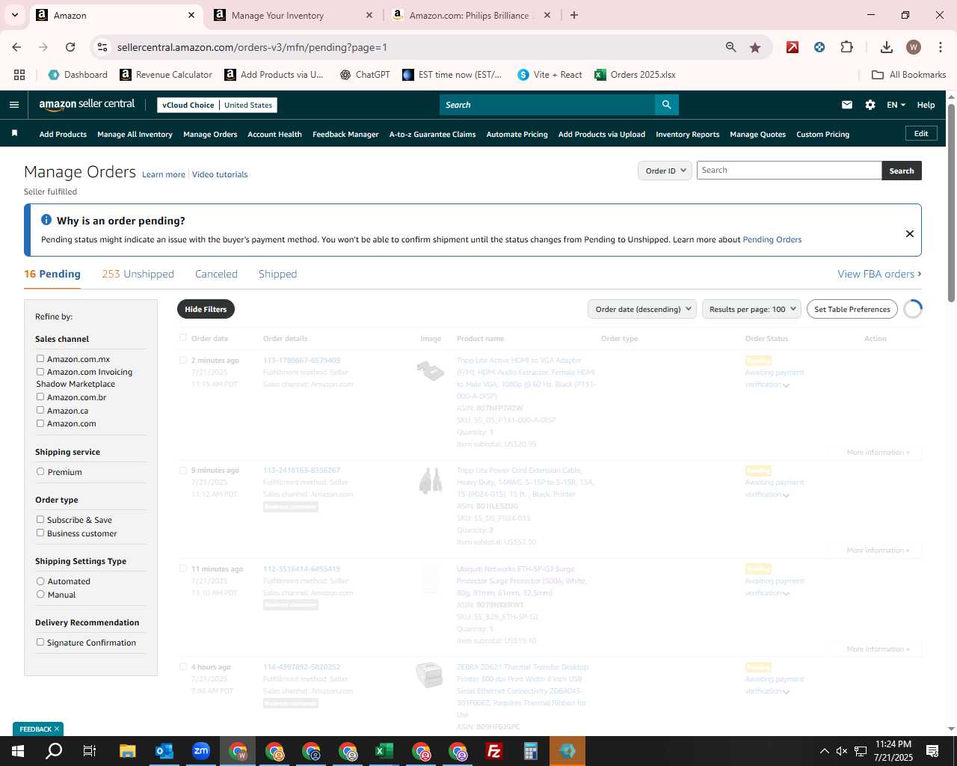
Task: Open the red Adobe Acrobat extension icon
Action: 793,47
